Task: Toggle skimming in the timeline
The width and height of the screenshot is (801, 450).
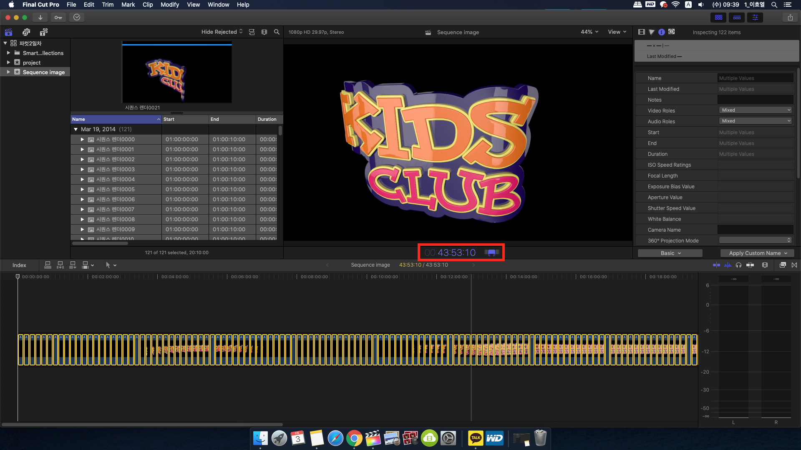Action: (x=716, y=265)
